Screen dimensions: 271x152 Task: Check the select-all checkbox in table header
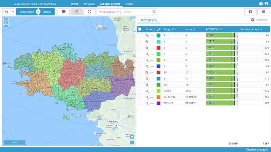(x=140, y=29)
